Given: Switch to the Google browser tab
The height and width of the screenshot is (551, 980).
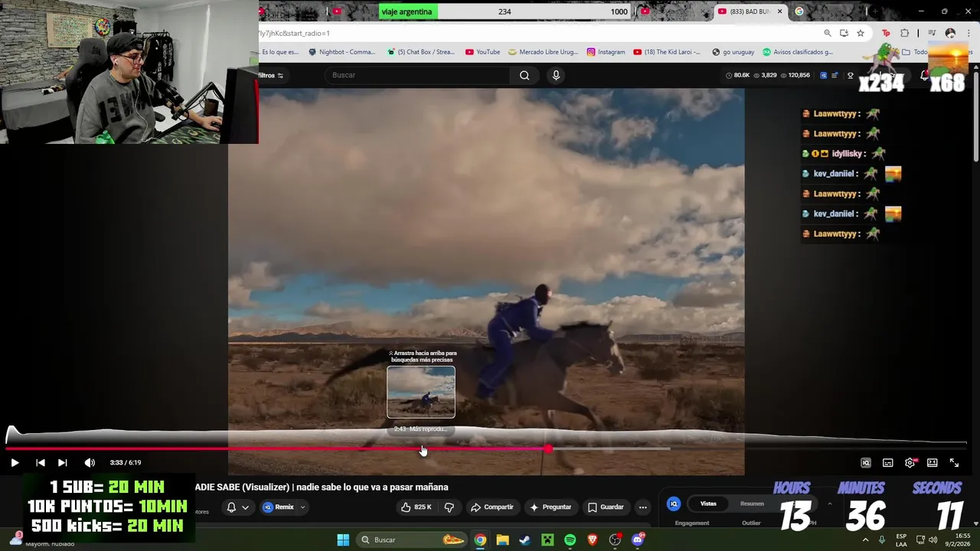Looking at the screenshot, I should [799, 11].
